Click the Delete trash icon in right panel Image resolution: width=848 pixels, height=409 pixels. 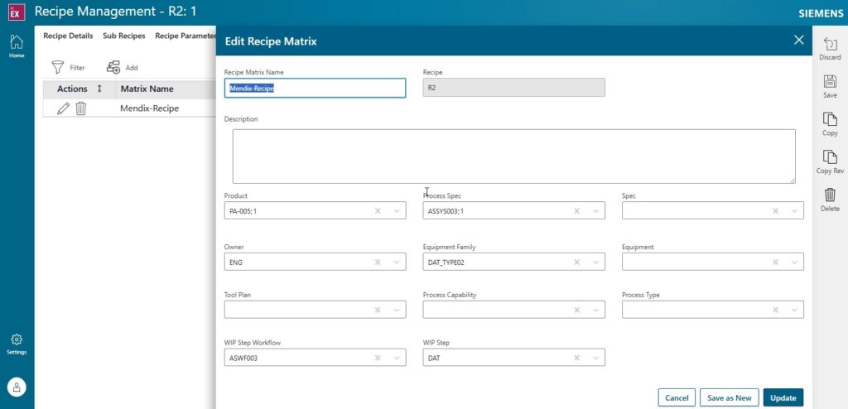pos(830,195)
